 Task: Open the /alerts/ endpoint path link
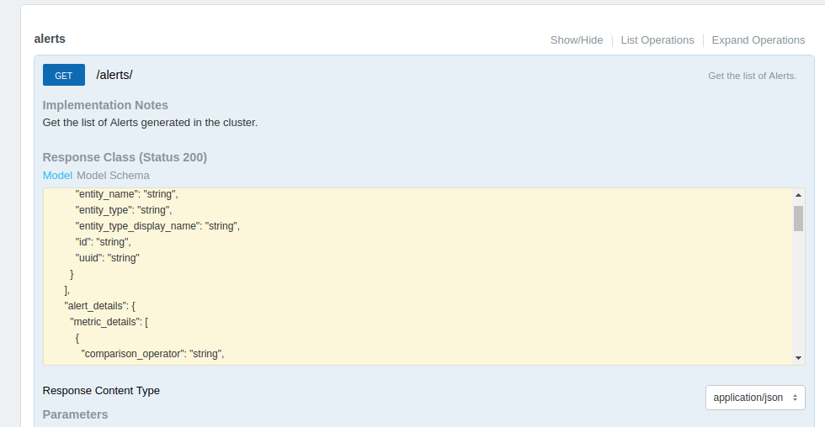pos(114,75)
